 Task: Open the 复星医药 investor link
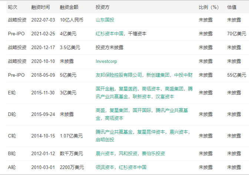click(128, 89)
